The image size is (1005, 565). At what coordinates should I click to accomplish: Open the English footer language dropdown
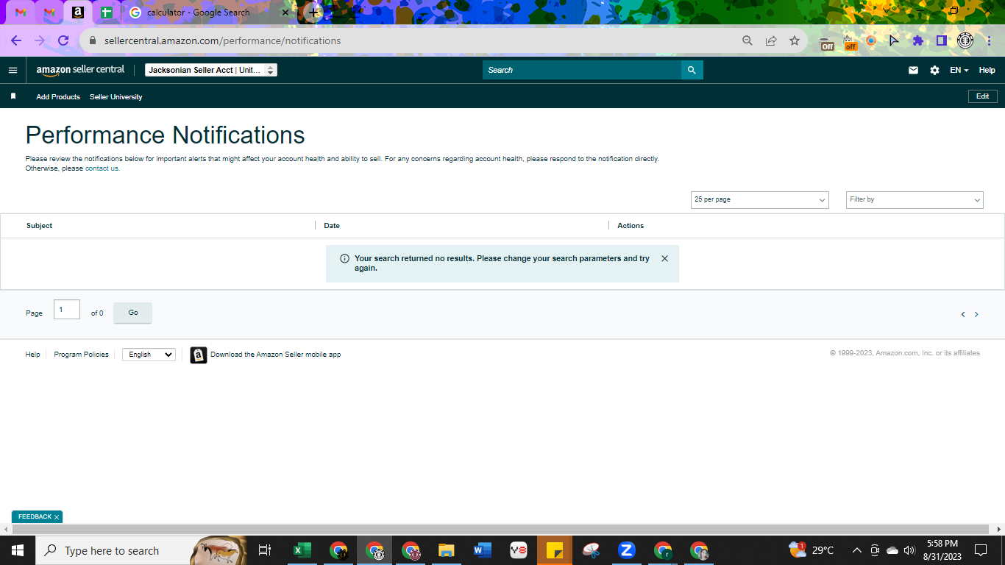point(149,355)
